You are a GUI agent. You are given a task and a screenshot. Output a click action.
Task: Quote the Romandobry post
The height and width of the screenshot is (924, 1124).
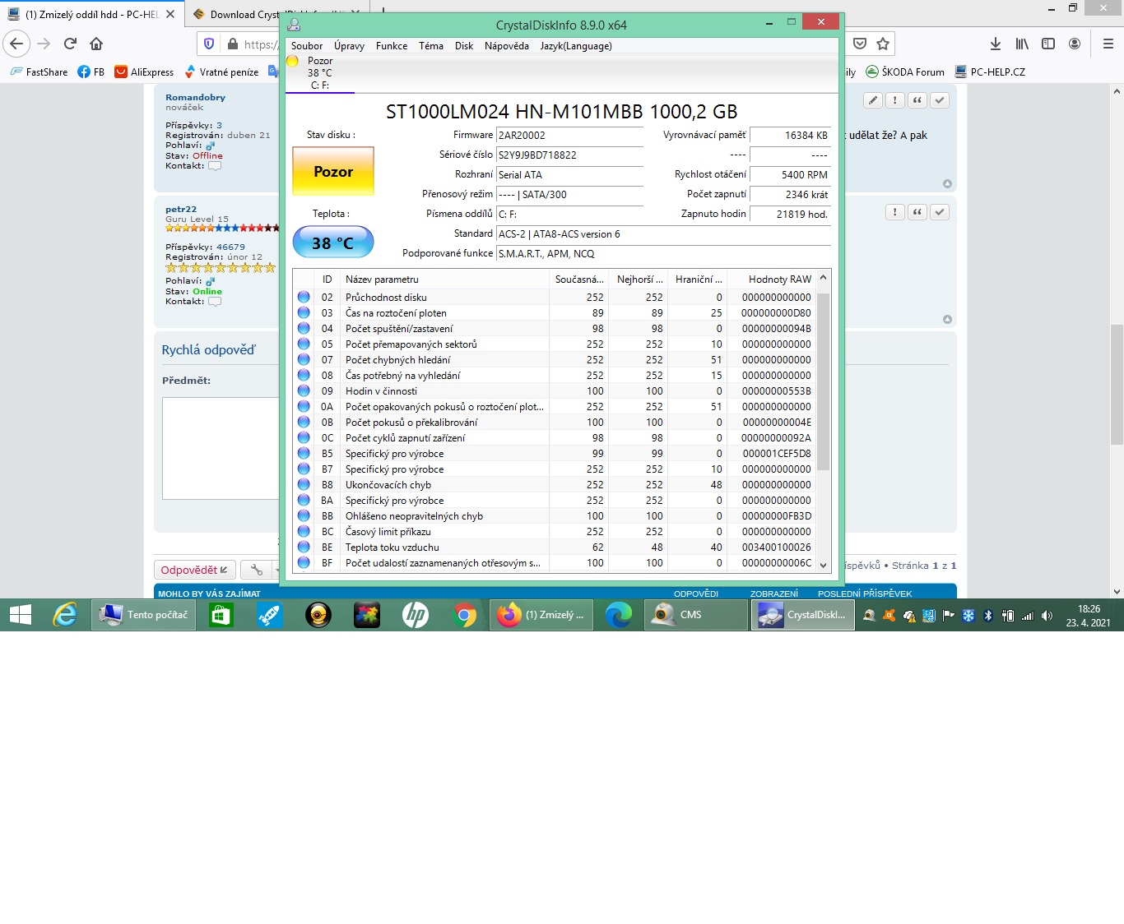[x=917, y=100]
